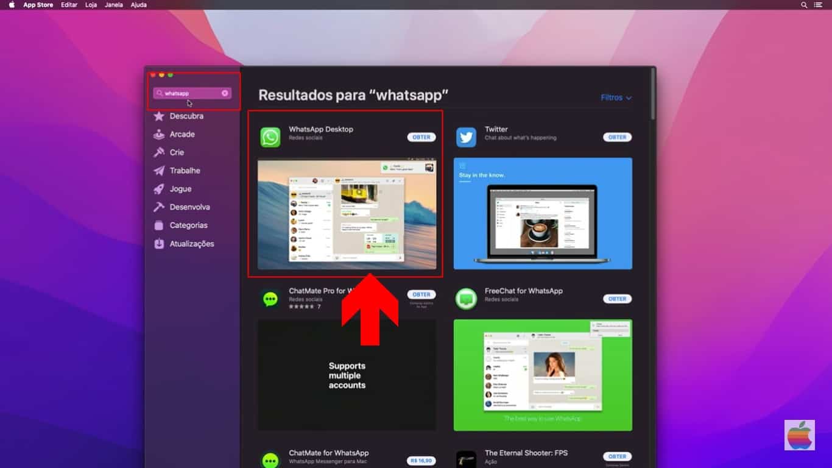
Task: Open the WhatsApp Desktop screenshot preview
Action: [347, 213]
